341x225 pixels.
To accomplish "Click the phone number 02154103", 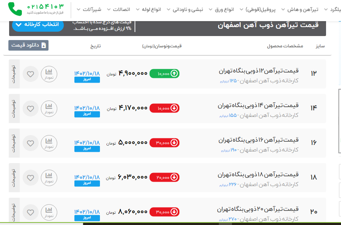I will point(45,7).
